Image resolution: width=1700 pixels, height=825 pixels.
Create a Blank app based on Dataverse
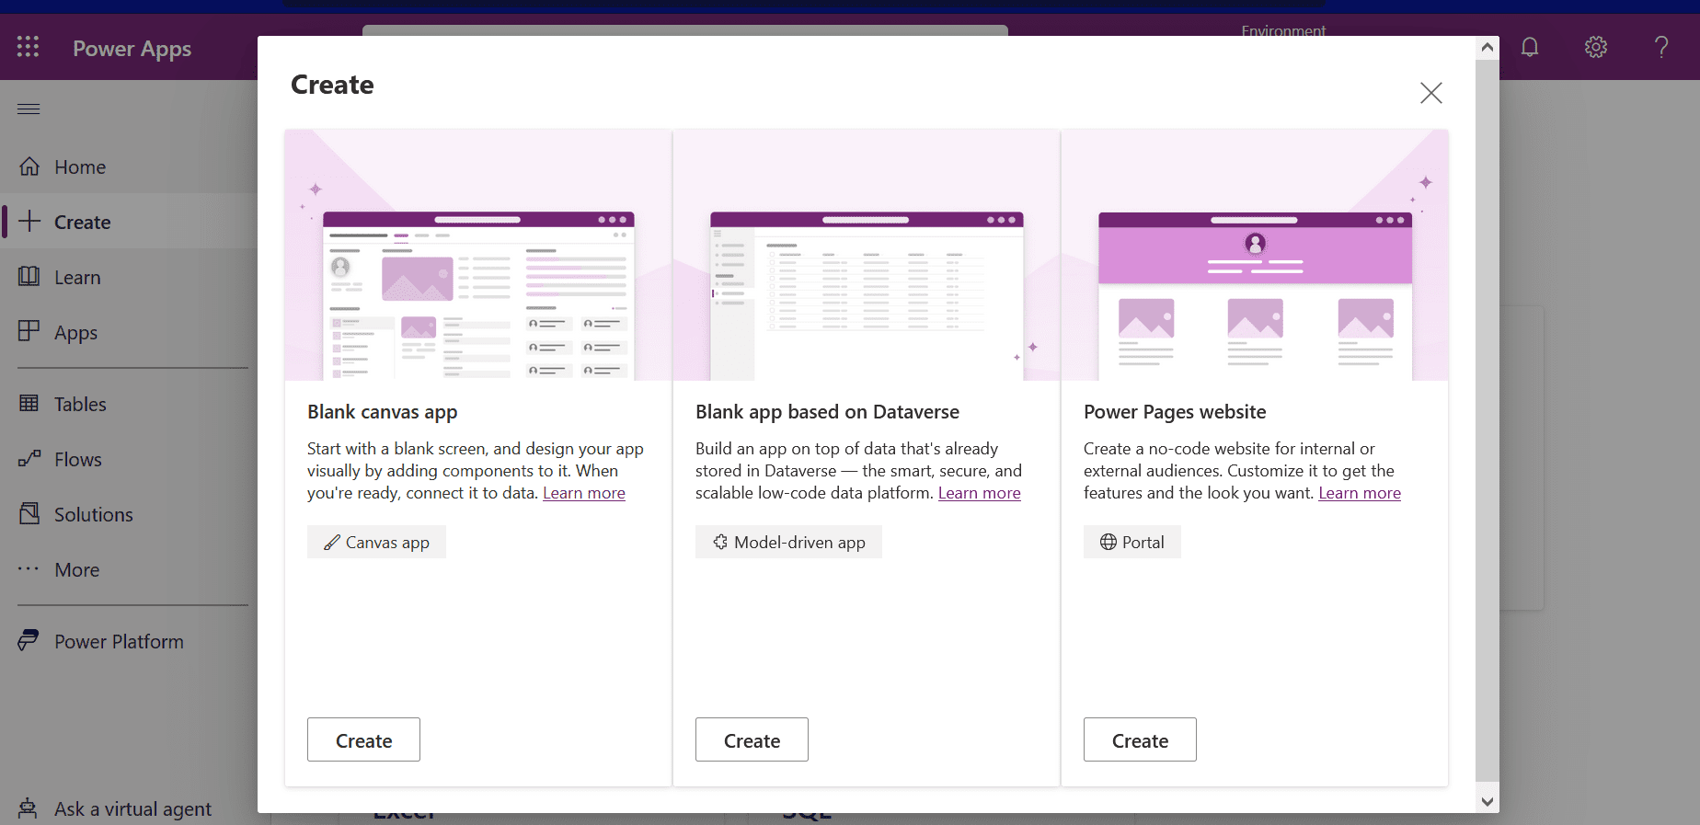pyautogui.click(x=752, y=739)
